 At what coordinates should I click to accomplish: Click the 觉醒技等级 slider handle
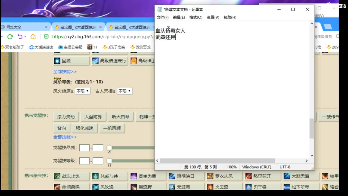coord(109,161)
